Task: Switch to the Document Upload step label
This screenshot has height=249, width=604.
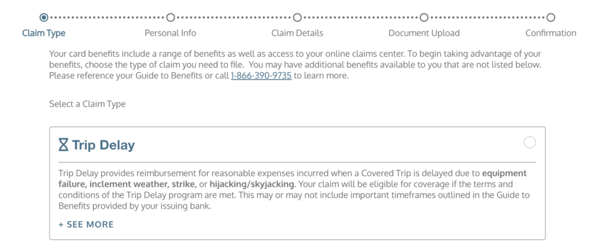Action: point(424,33)
